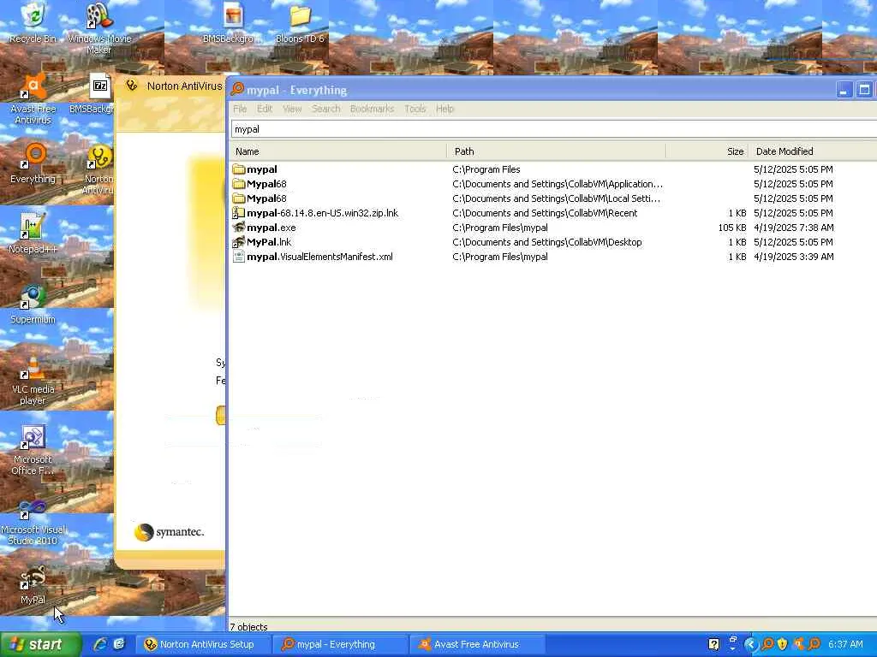Viewport: 877px width, 657px height.
Task: Open the Search menu in Everything
Action: point(326,109)
